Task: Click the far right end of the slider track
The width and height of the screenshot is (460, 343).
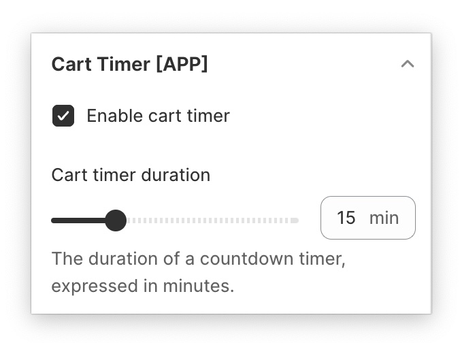Action: click(296, 220)
